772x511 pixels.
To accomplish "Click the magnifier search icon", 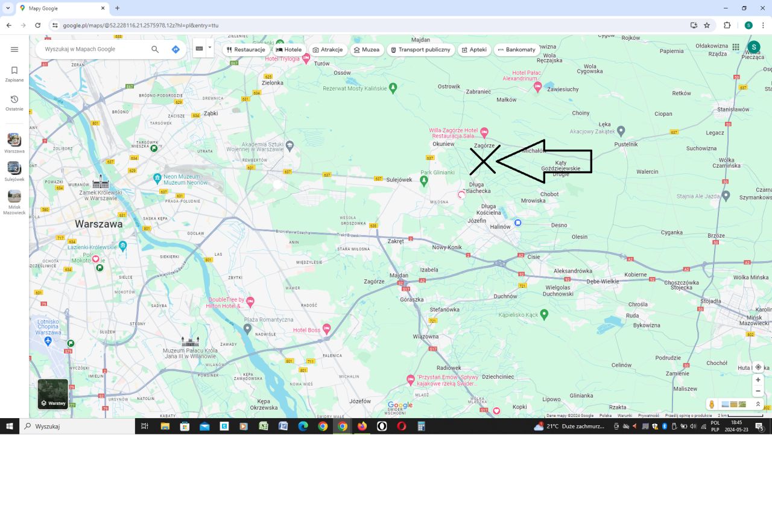I will point(155,49).
